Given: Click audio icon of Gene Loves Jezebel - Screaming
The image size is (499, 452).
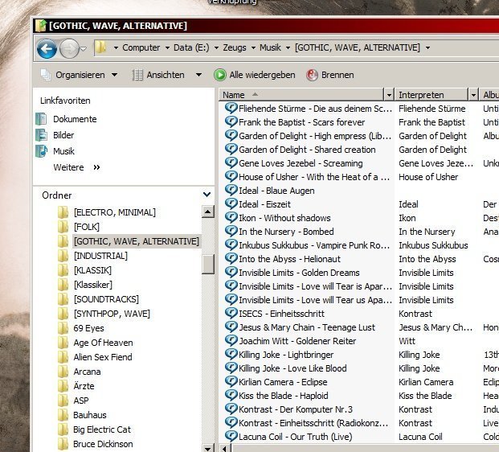Looking at the screenshot, I should pyautogui.click(x=231, y=162).
